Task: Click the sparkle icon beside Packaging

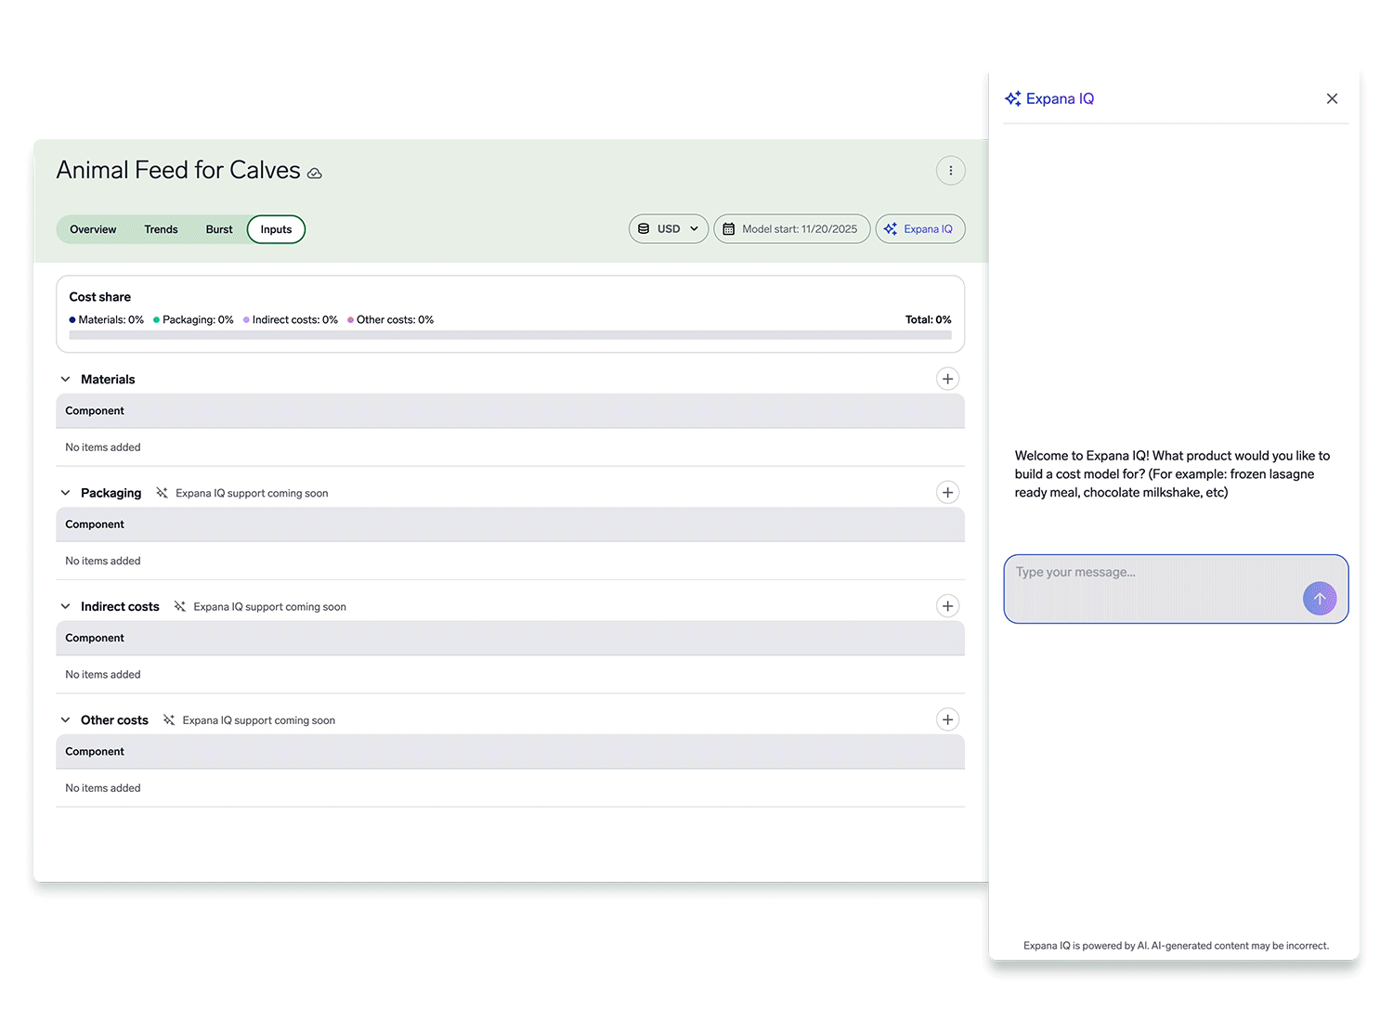Action: [162, 493]
